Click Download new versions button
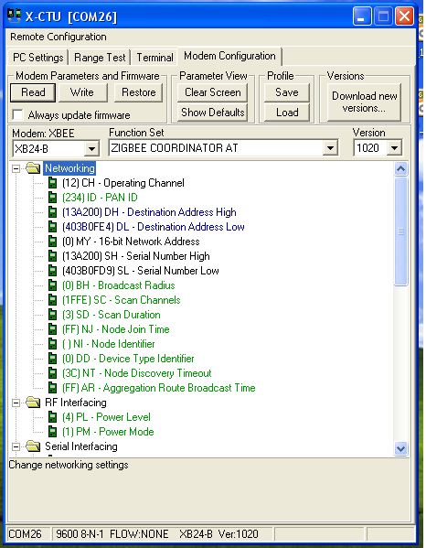 click(x=364, y=102)
